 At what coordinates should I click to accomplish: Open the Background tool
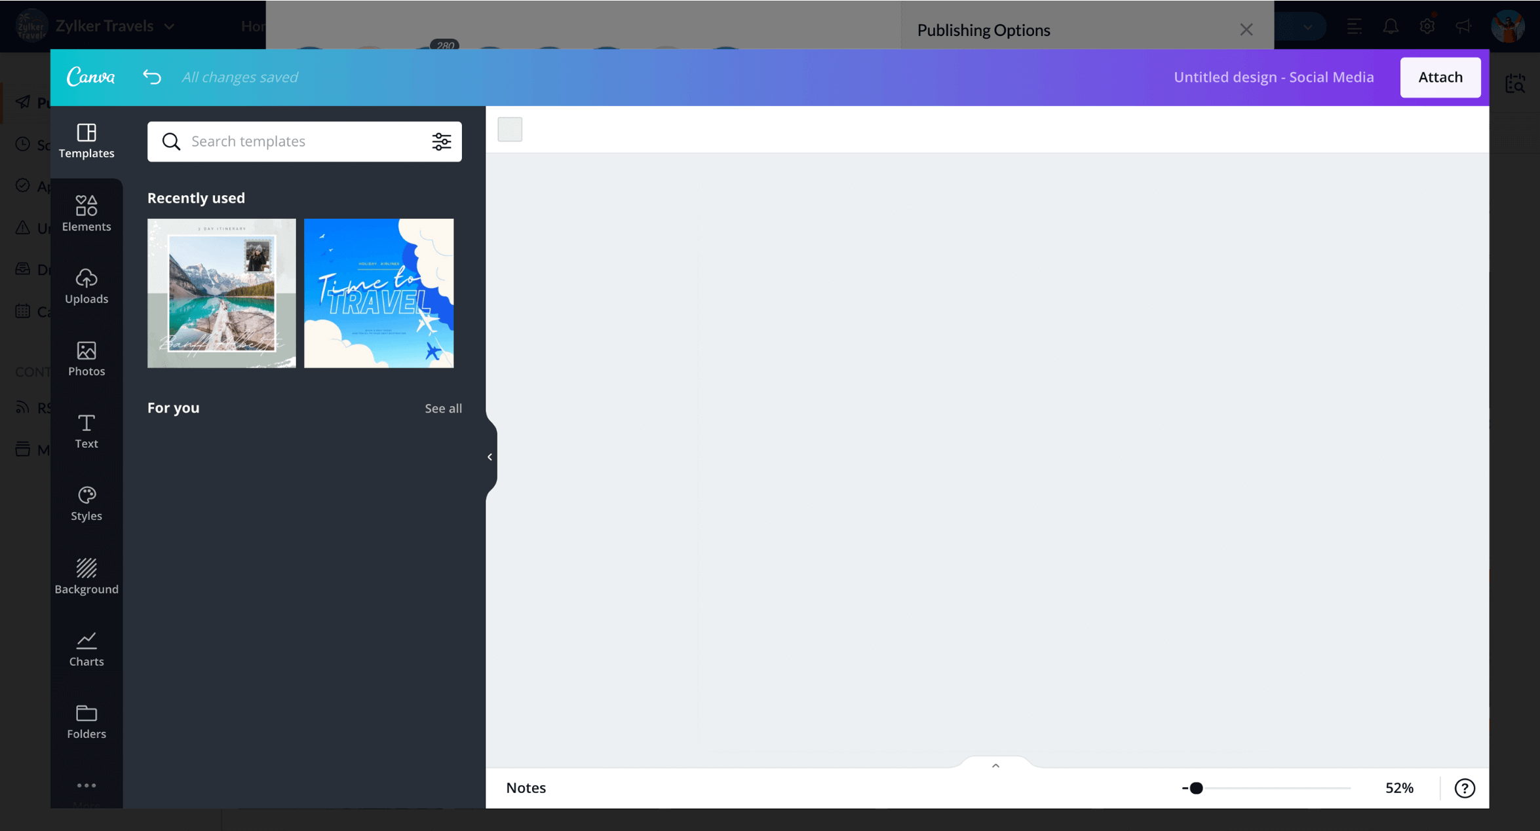[x=87, y=574]
